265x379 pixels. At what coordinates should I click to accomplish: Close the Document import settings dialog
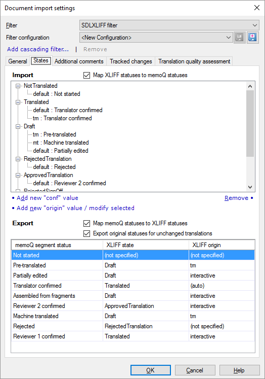(x=257, y=8)
